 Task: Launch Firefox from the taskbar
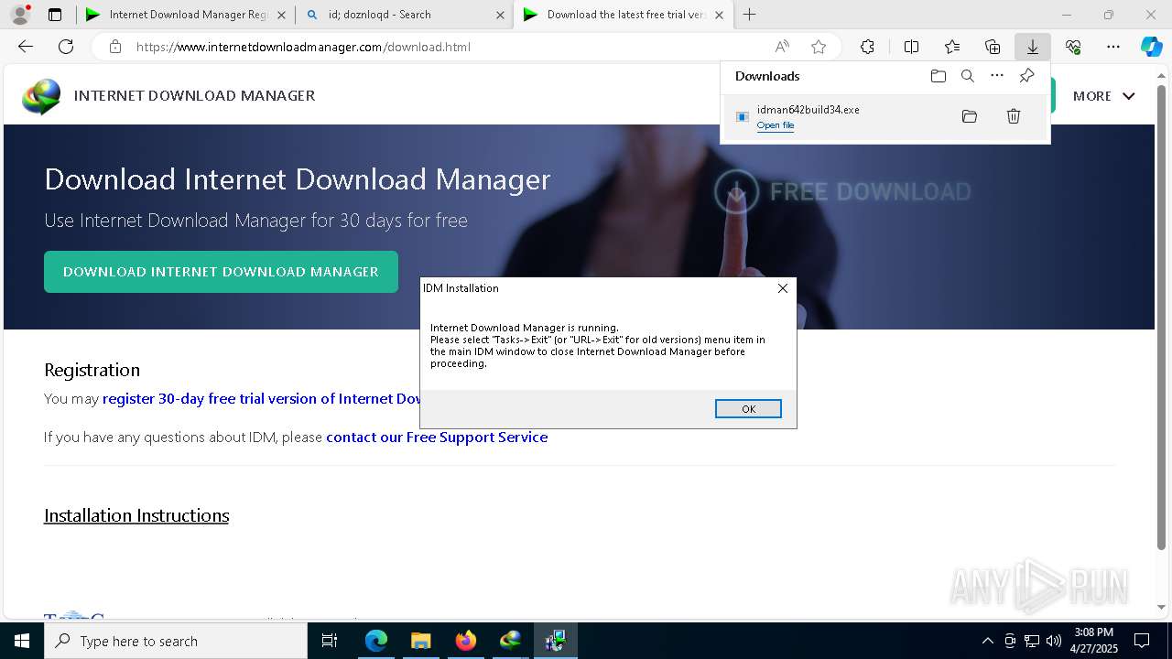(465, 641)
